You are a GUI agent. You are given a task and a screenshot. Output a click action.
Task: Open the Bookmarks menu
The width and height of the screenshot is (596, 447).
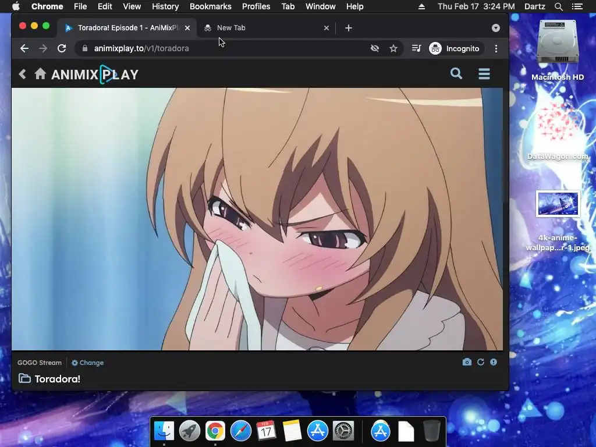(211, 6)
